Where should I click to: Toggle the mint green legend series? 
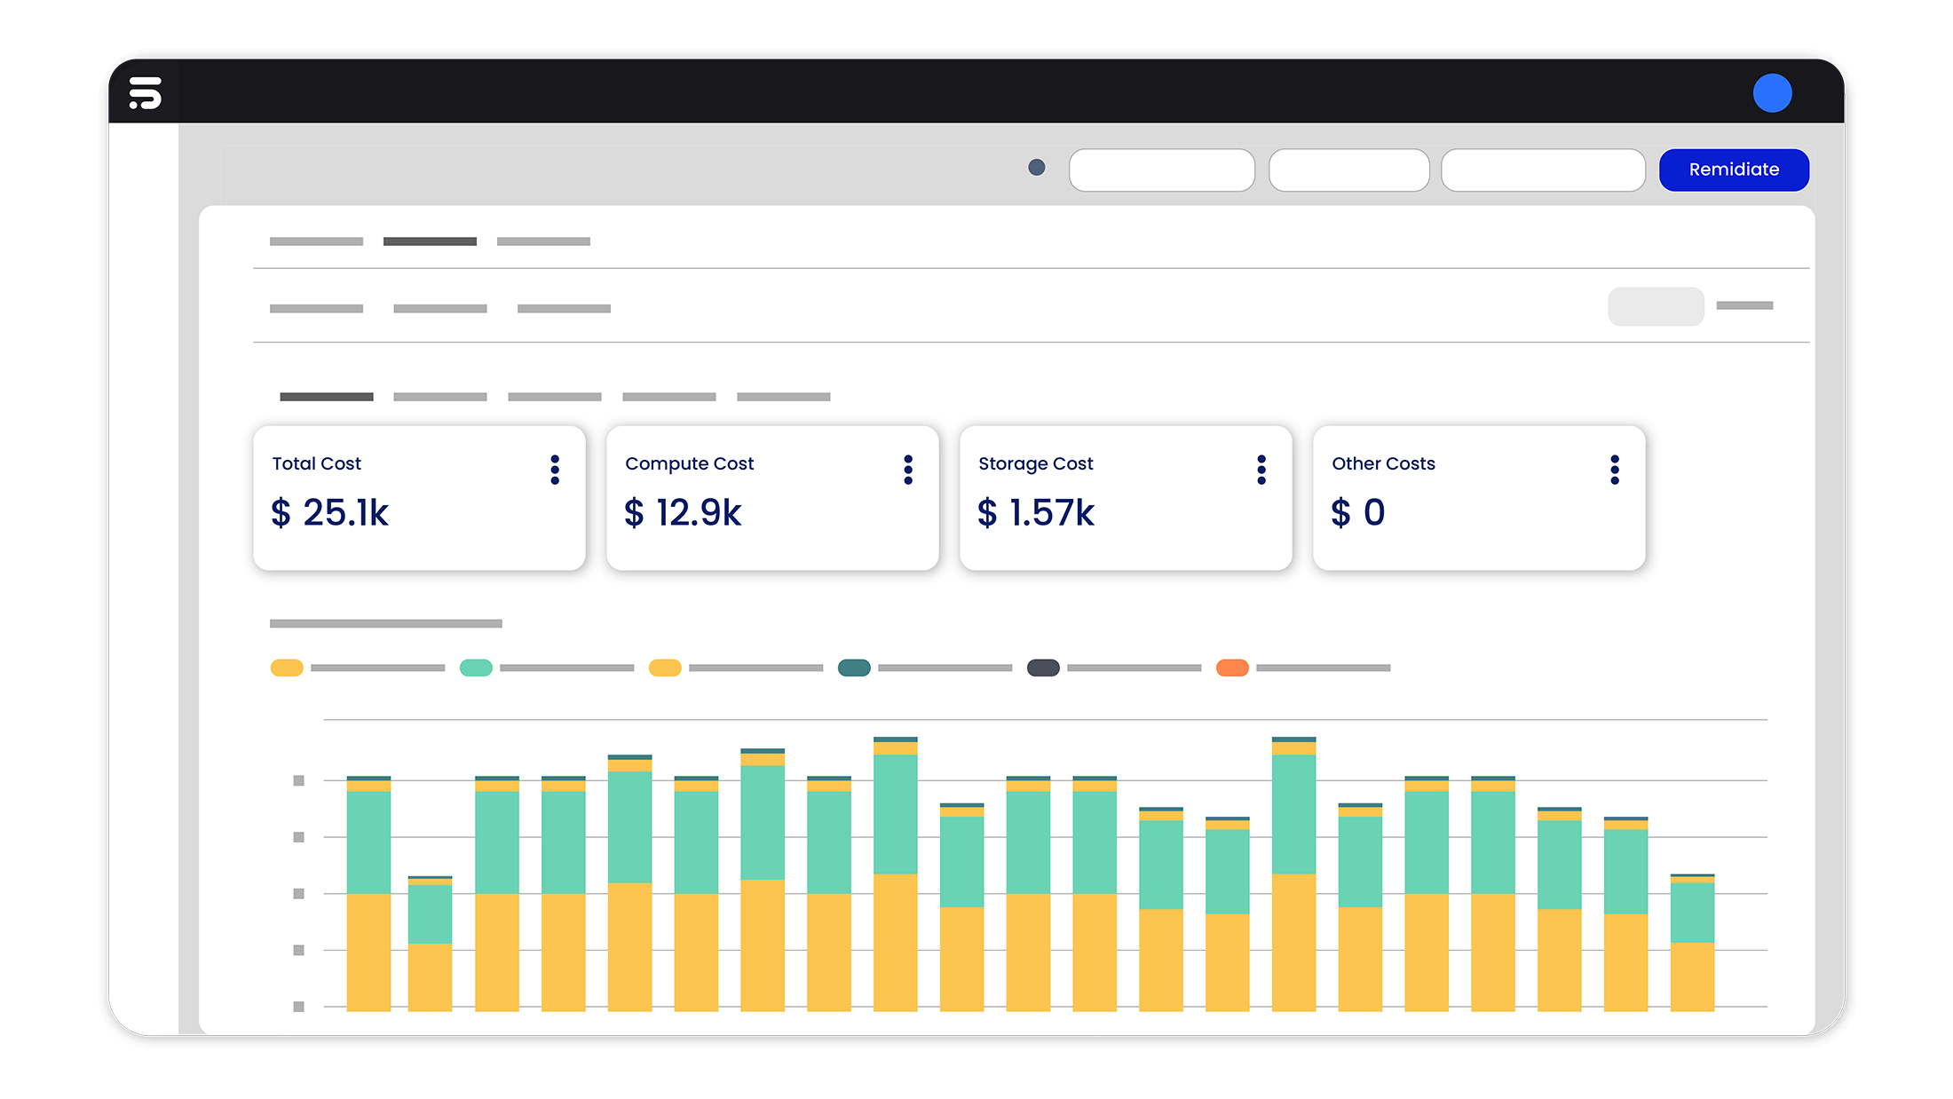coord(476,668)
